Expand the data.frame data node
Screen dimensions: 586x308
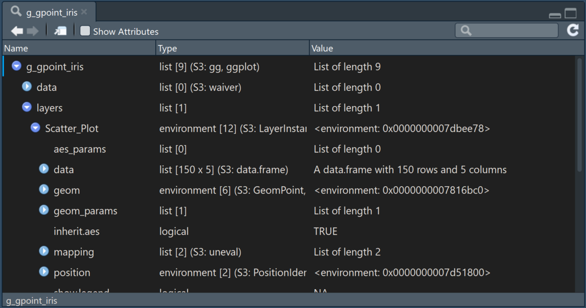[44, 169]
